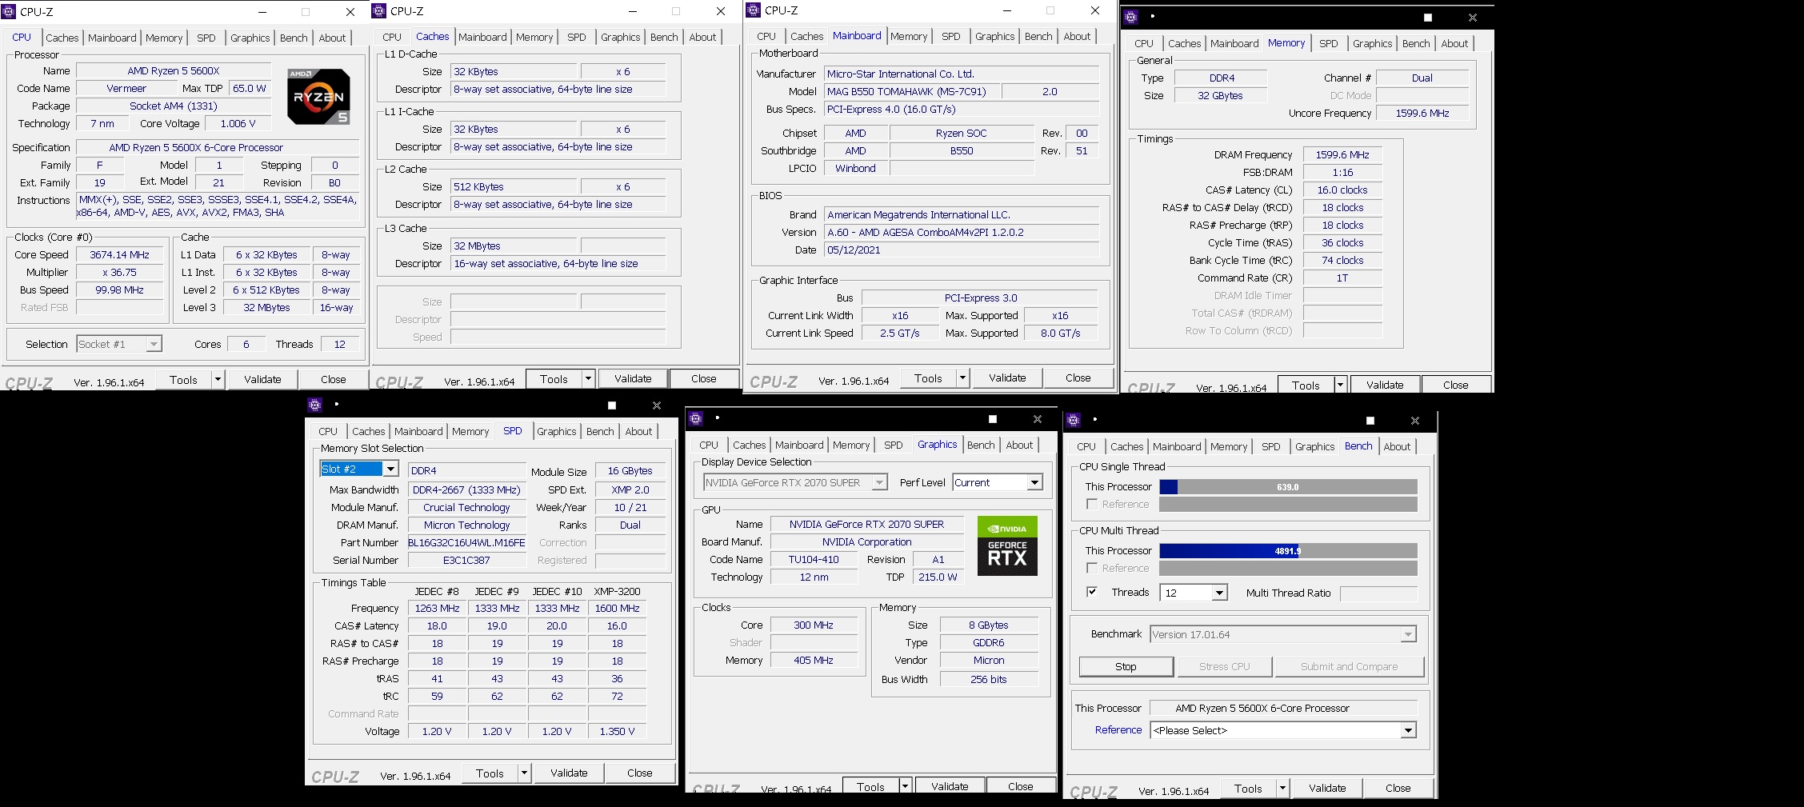Image resolution: width=1804 pixels, height=807 pixels.
Task: Click the CAS# Latency value 16.0 clocks
Action: tap(1342, 190)
